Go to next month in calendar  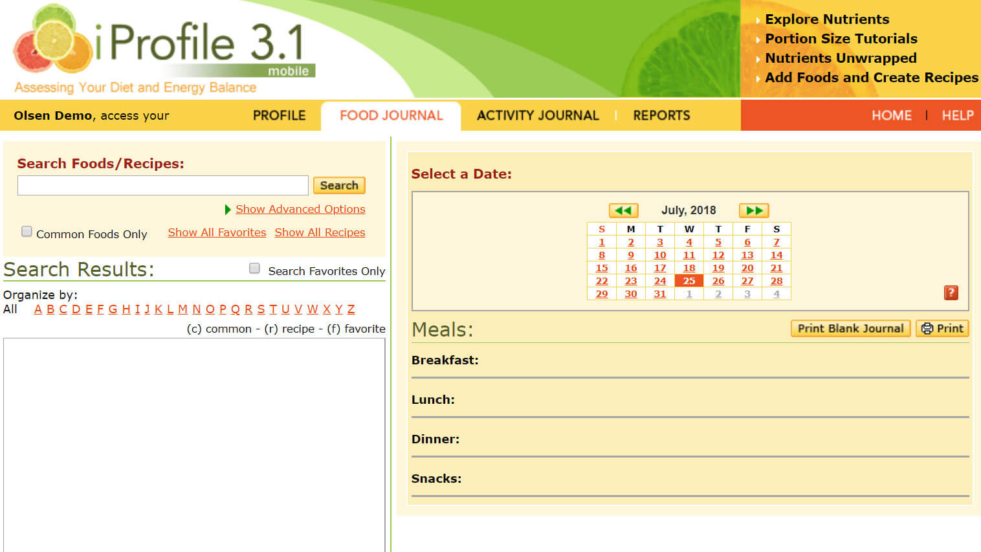(754, 210)
